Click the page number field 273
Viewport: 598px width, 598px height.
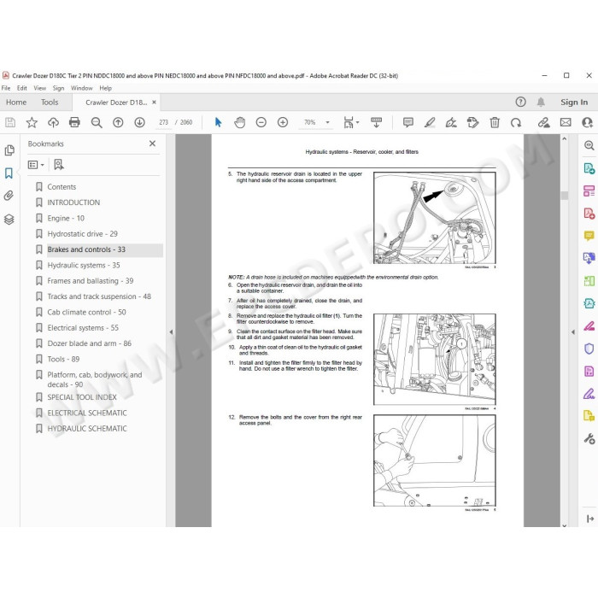[x=164, y=122]
